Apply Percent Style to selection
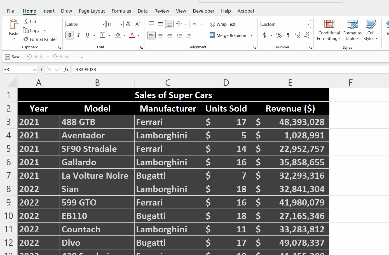 click(x=279, y=35)
